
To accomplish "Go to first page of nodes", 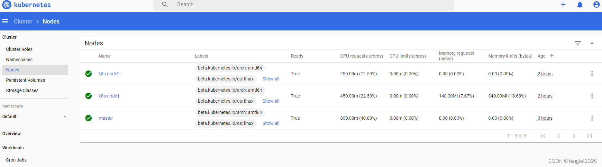I will click(543, 136).
